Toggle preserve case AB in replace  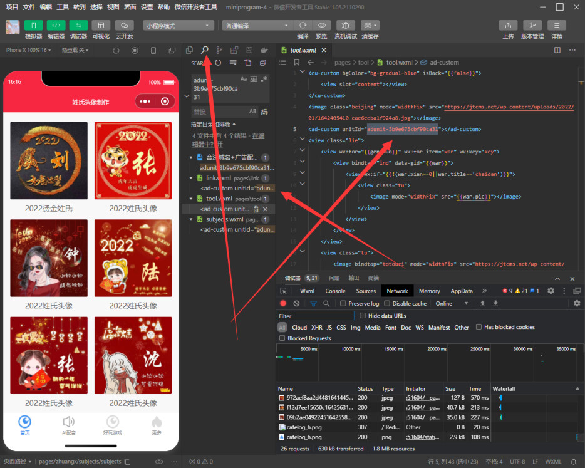(252, 112)
